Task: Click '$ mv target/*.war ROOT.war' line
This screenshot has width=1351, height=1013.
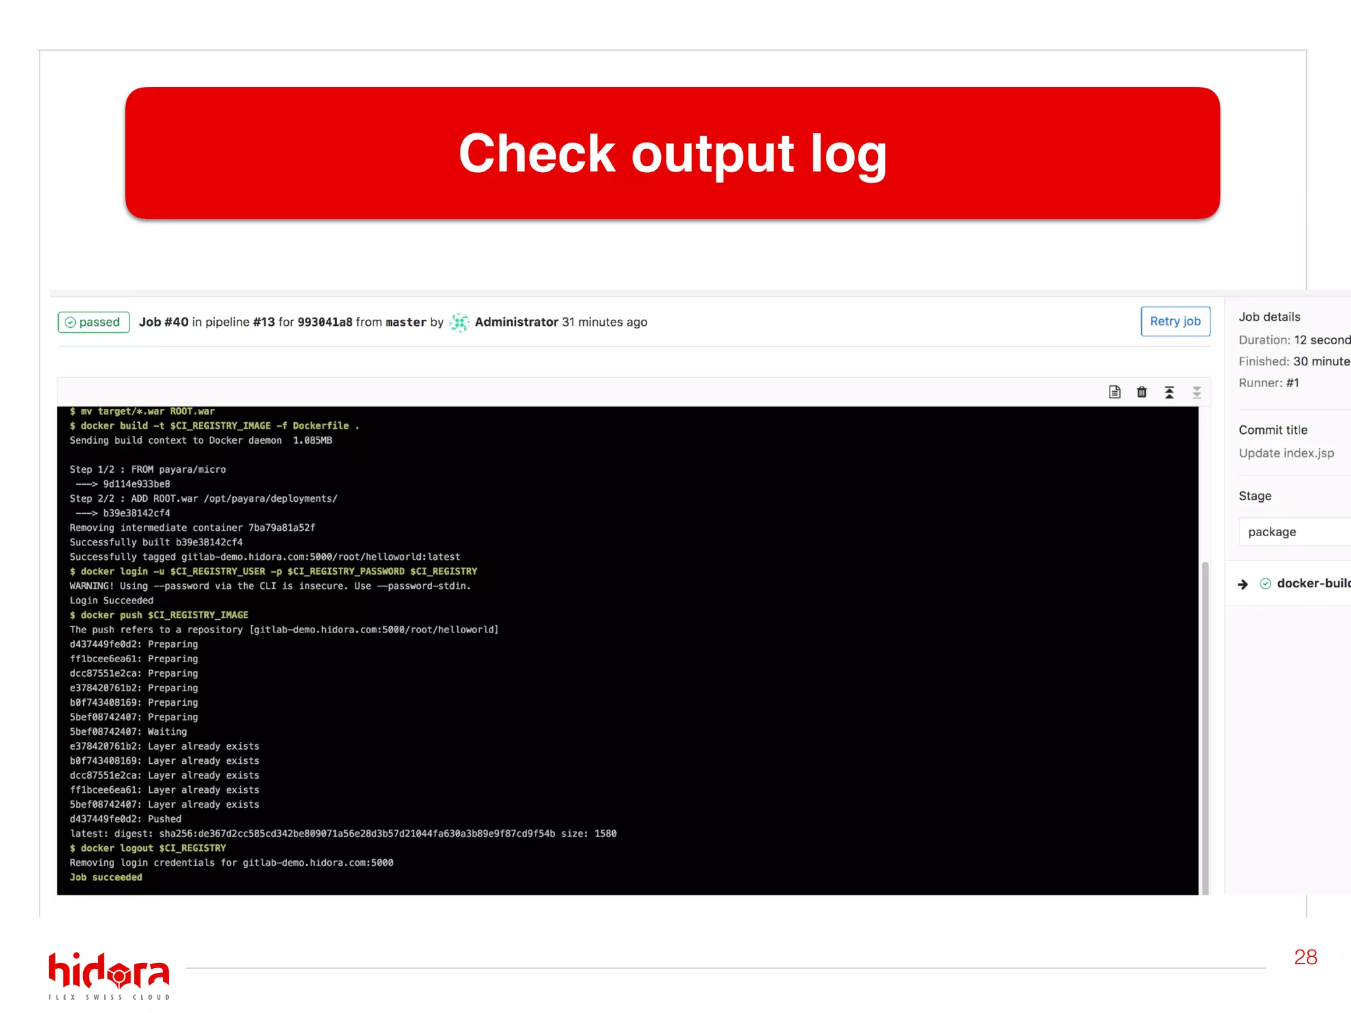Action: [142, 412]
